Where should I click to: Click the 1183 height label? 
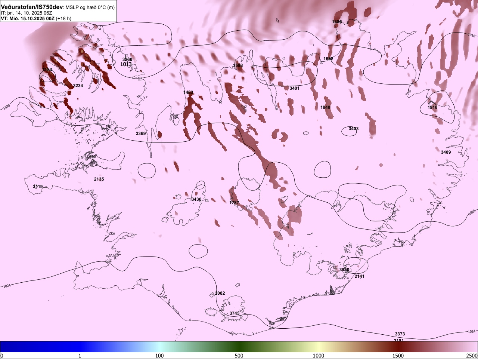[47, 70]
